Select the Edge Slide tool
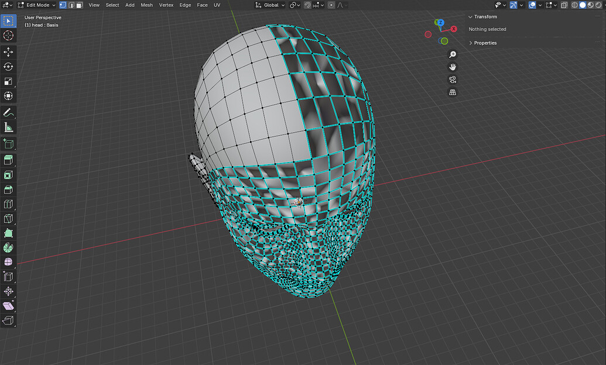The image size is (606, 365). point(8,277)
